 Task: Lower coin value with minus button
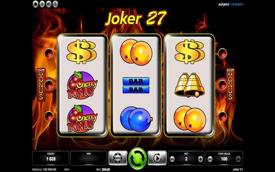pyautogui.click(x=210, y=159)
